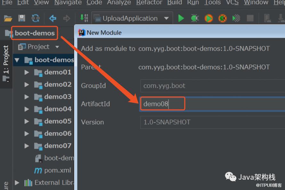
Task: Expand the demo07 module folder
Action: (x=27, y=146)
